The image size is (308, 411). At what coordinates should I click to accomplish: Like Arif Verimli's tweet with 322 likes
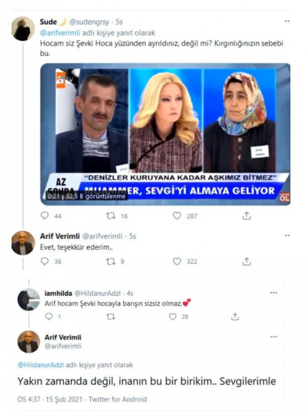(x=177, y=261)
